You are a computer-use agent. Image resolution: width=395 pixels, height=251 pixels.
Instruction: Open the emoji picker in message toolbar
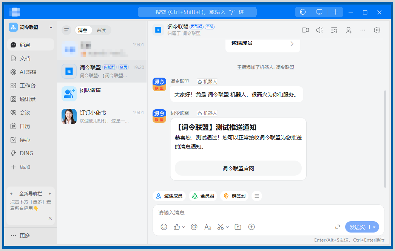click(x=164, y=227)
